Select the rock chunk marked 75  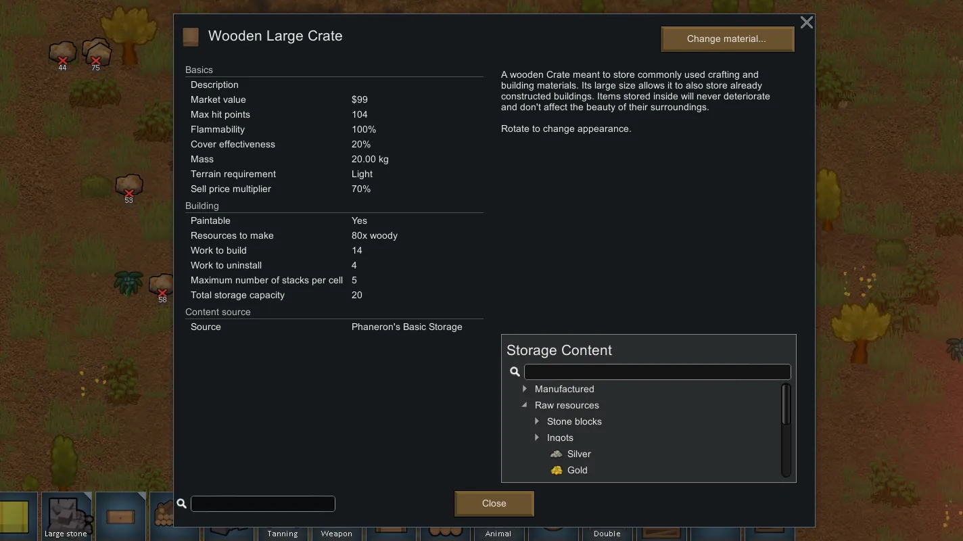coord(96,54)
